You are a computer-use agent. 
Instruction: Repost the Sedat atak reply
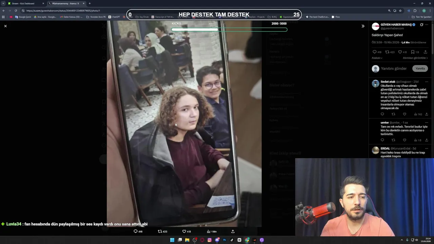tap(393, 114)
